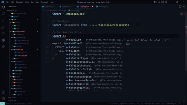Viewport: 187px width, 105px height.
Task: Switch to the rightbar.css editor tab
Action: (65, 7)
